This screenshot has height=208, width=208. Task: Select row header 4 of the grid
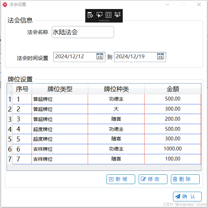pyautogui.click(x=10, y=129)
